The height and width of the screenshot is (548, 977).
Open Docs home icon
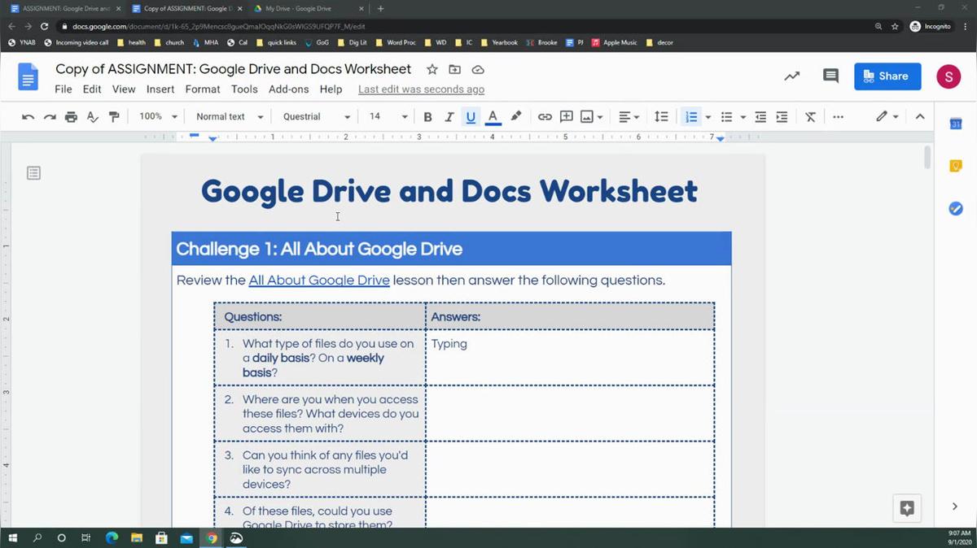coord(28,77)
